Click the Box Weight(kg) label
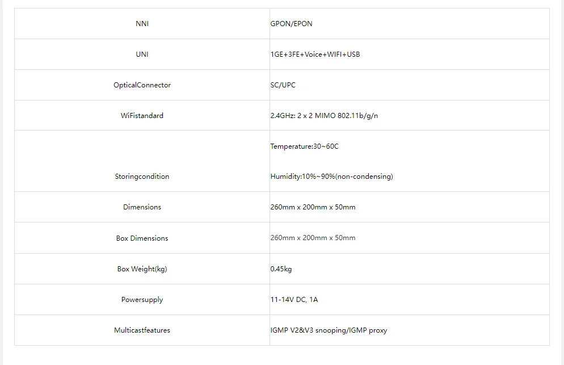Screen dimensions: 564x365 (x=142, y=269)
